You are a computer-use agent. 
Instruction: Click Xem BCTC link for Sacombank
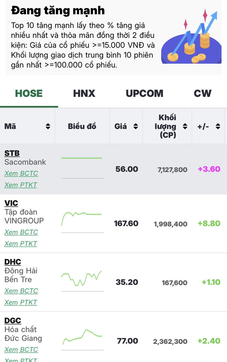point(21,173)
